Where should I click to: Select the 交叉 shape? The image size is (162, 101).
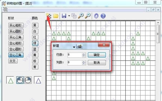(x=13, y=61)
